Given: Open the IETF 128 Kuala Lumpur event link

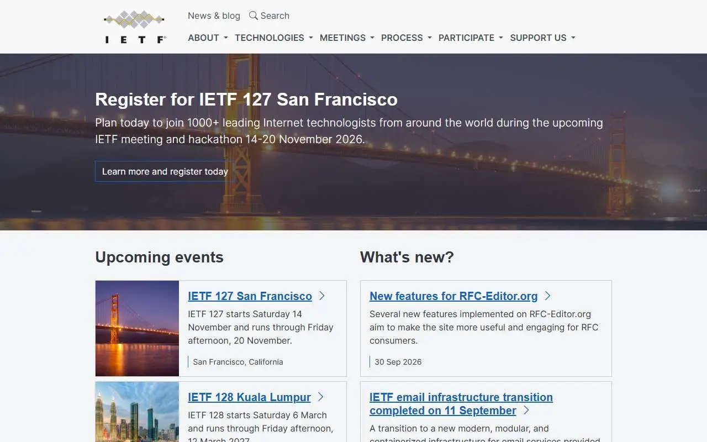Looking at the screenshot, I should click(249, 397).
